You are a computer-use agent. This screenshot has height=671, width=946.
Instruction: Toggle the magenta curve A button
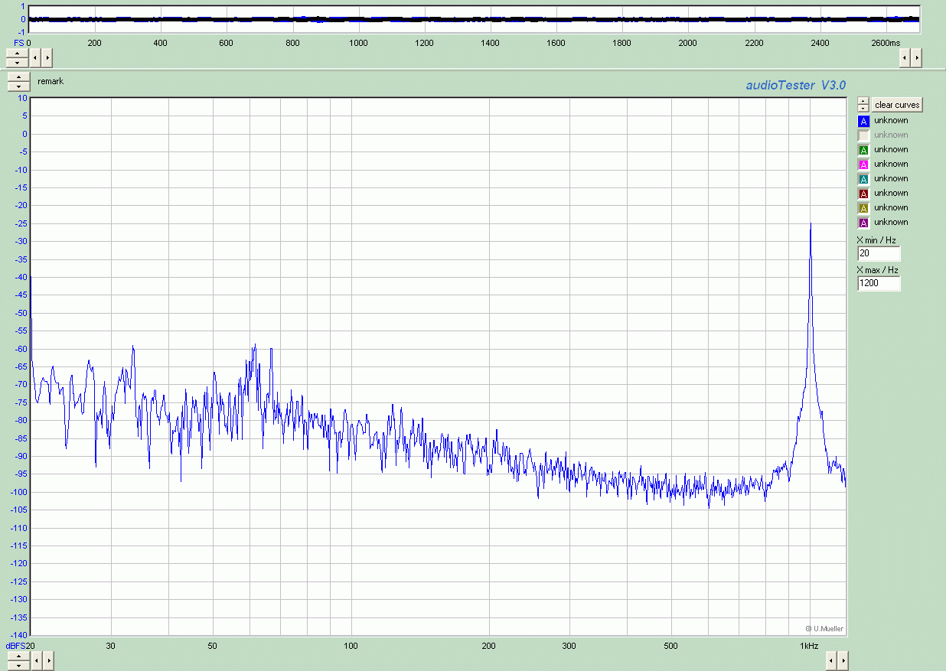coord(863,164)
